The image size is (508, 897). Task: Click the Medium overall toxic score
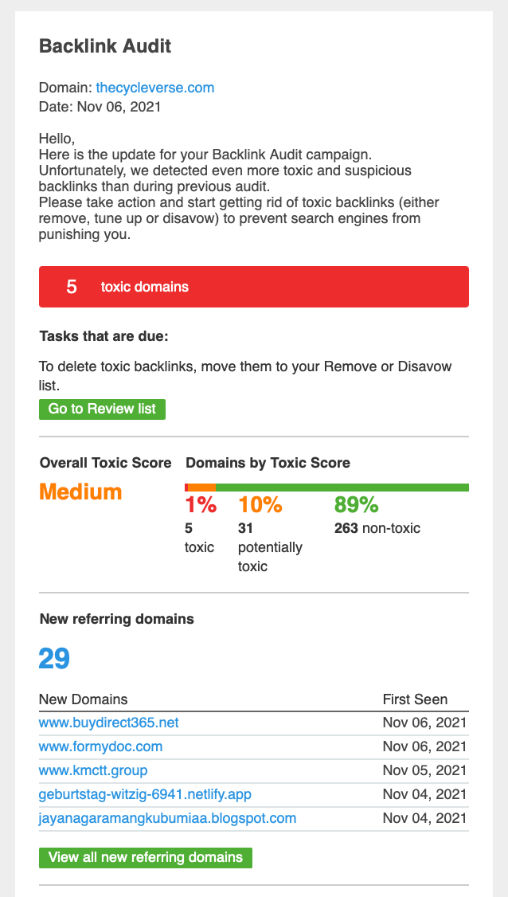coord(80,492)
